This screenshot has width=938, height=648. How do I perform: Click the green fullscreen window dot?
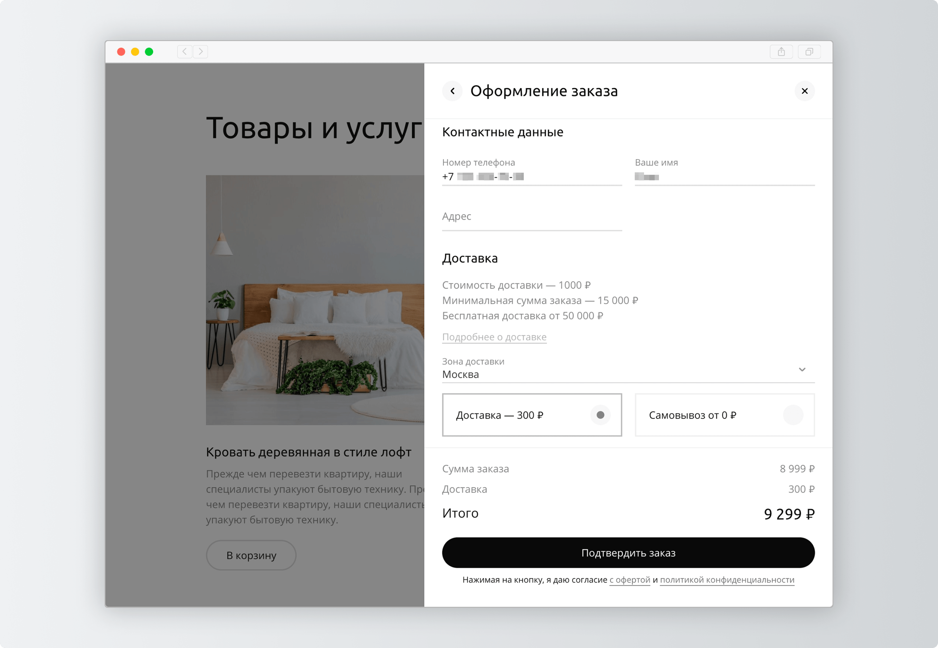149,52
